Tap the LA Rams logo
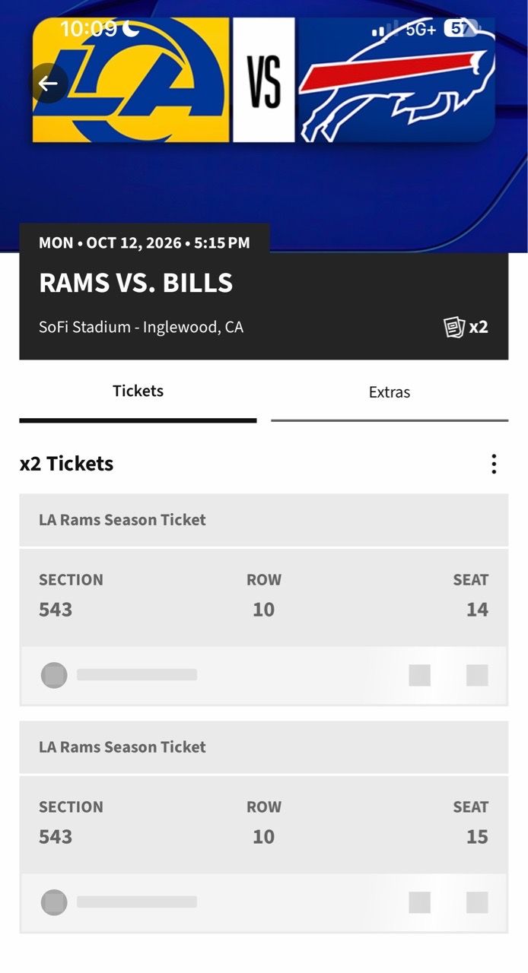 point(131,80)
